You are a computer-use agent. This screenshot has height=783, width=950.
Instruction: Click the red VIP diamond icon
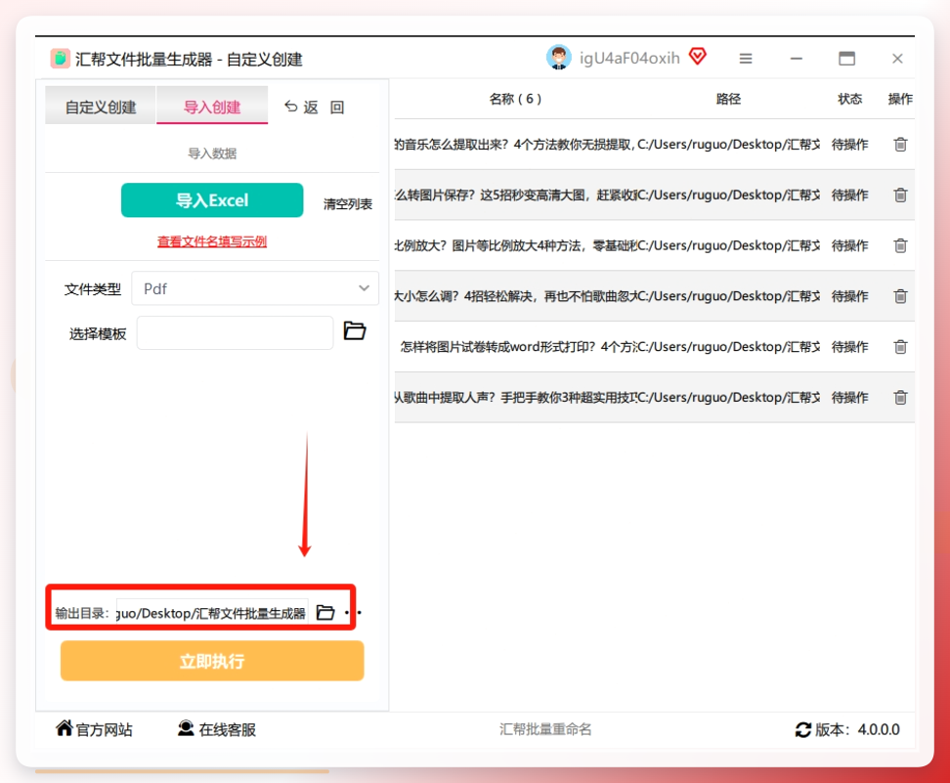point(698,57)
